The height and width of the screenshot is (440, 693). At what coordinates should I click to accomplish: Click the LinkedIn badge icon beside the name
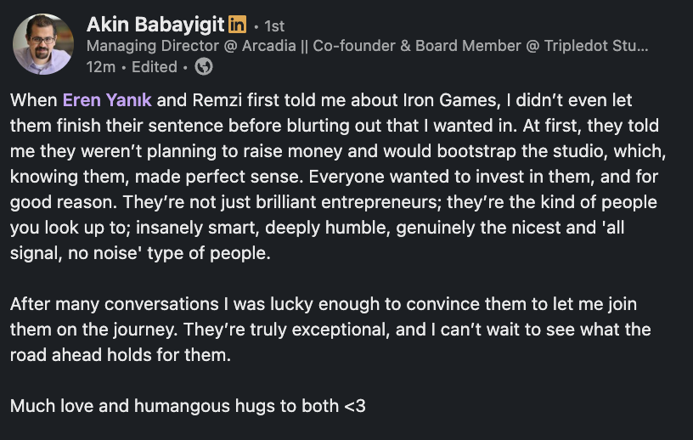pyautogui.click(x=237, y=26)
